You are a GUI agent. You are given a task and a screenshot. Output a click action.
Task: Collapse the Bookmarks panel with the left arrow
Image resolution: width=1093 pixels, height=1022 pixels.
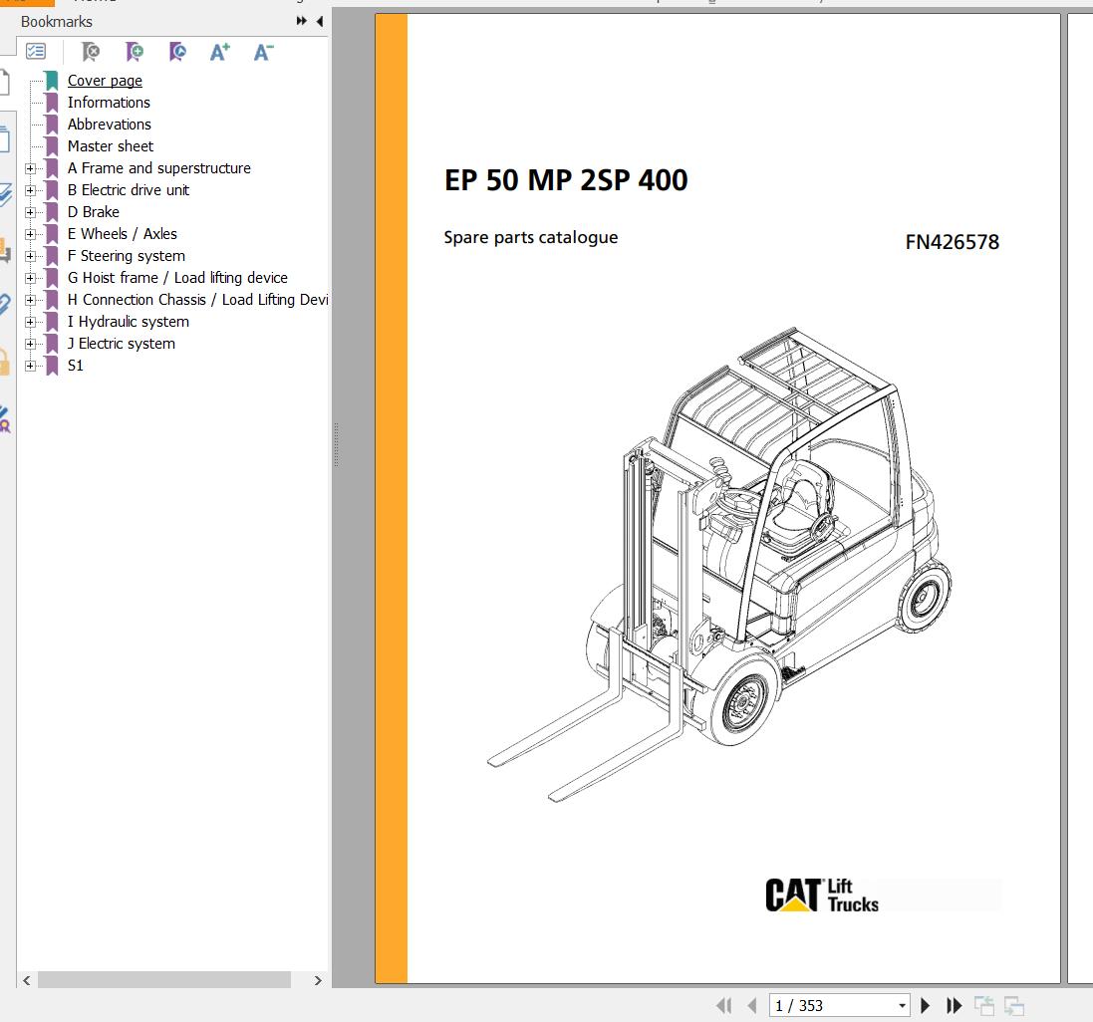pos(320,21)
